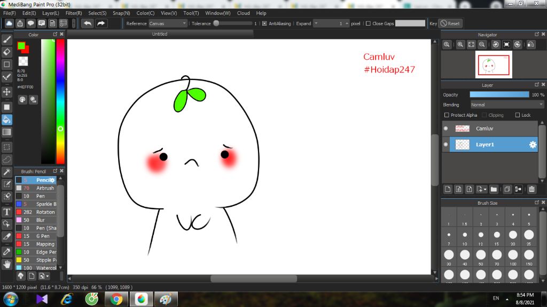
Task: Open the color palette icon in the Color panel
Action: [22, 100]
